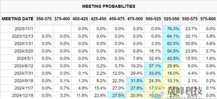Screen dimensions: 217x99
Task: Click the 350-375 column header
Action: pyautogui.click(x=44, y=19)
